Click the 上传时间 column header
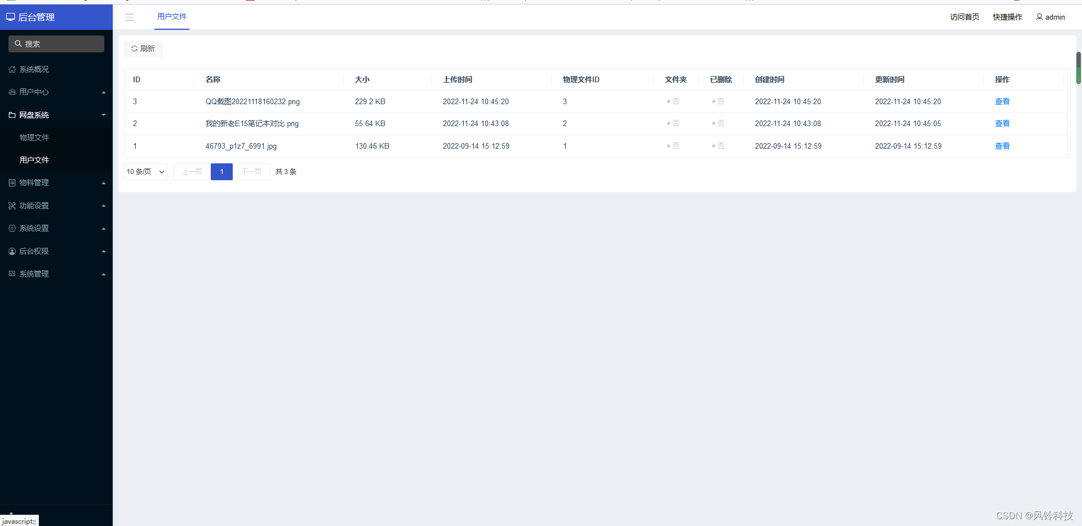The width and height of the screenshot is (1082, 526). click(458, 79)
